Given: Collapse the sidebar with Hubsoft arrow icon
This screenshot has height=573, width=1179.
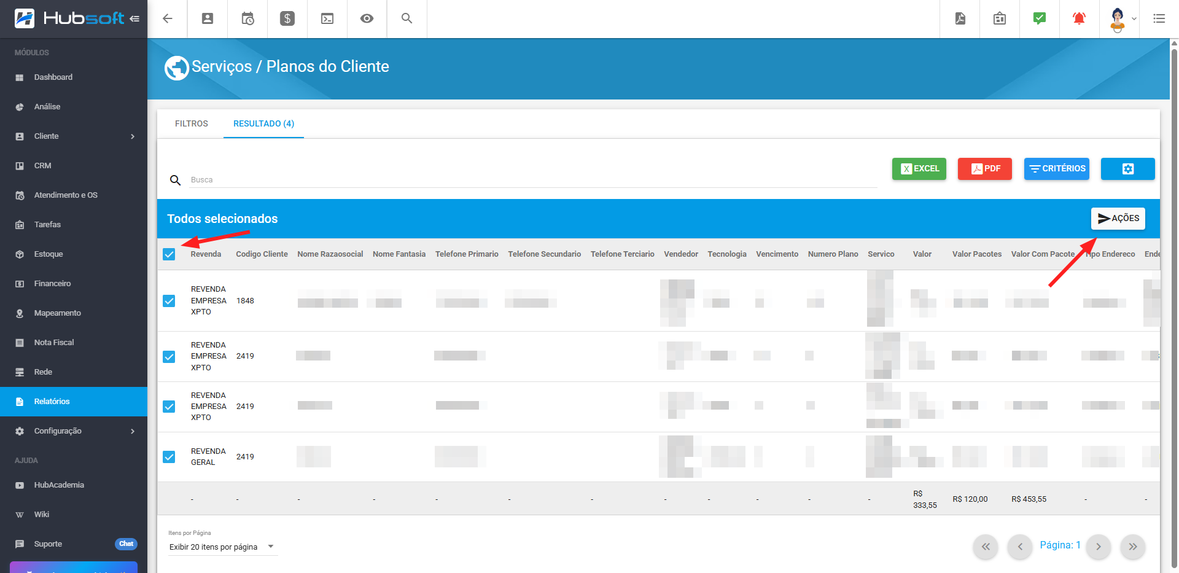Looking at the screenshot, I should coord(134,18).
